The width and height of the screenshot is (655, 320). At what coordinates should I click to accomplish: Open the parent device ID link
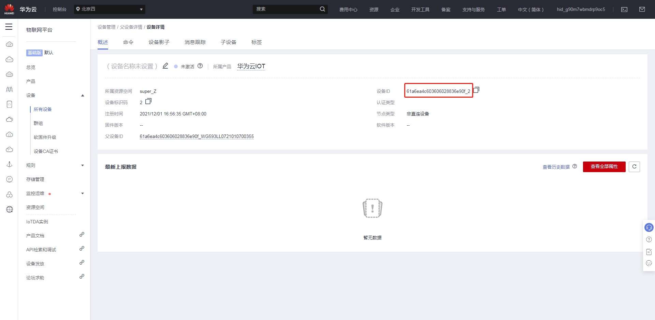point(196,137)
